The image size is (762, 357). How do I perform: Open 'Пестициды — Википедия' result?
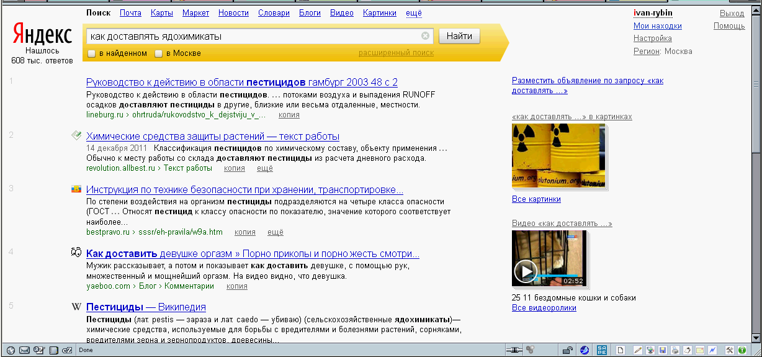(146, 307)
